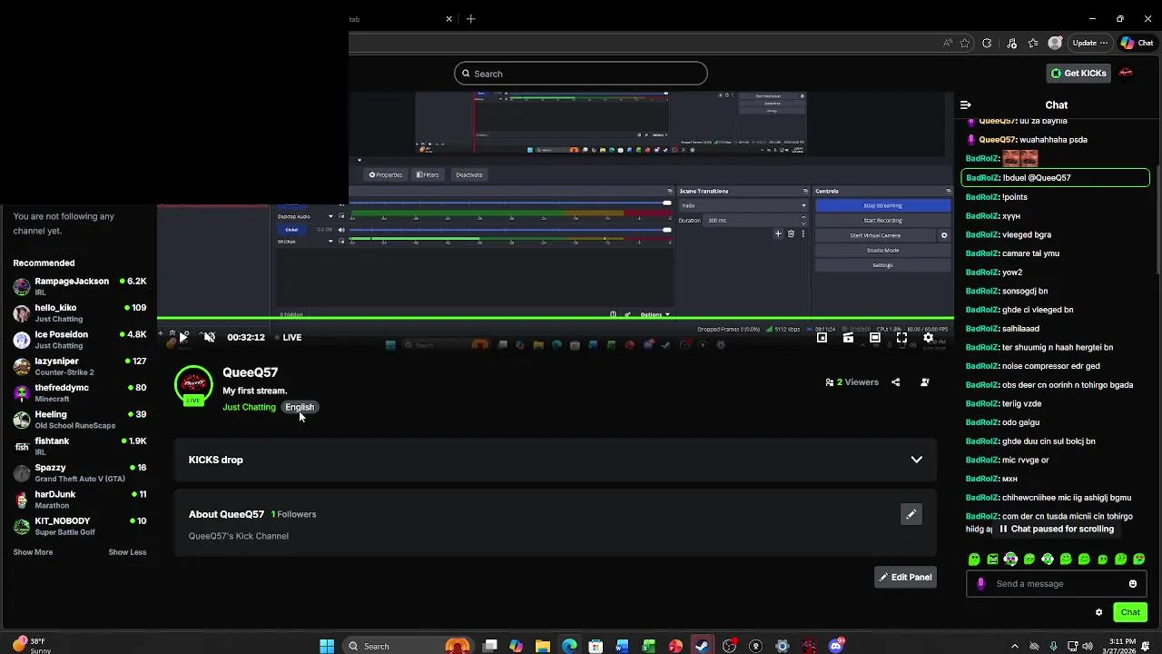Open Heeling recommended channel
The image size is (1162, 654).
point(80,420)
